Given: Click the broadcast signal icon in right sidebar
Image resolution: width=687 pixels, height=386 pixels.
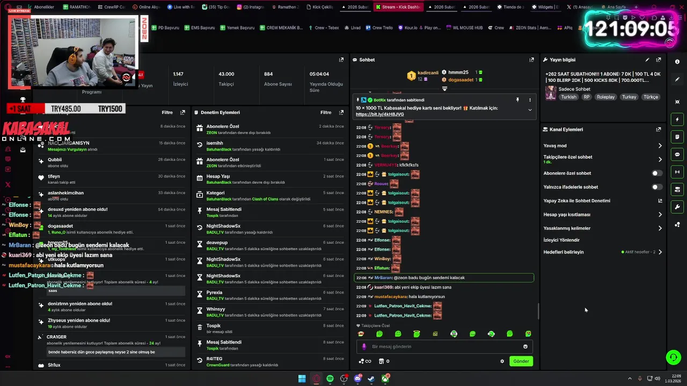Looking at the screenshot, I should point(677,172).
